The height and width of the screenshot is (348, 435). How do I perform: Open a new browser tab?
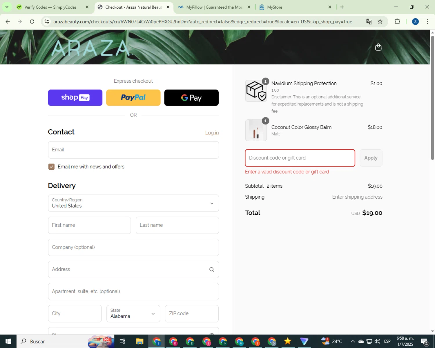tap(342, 7)
